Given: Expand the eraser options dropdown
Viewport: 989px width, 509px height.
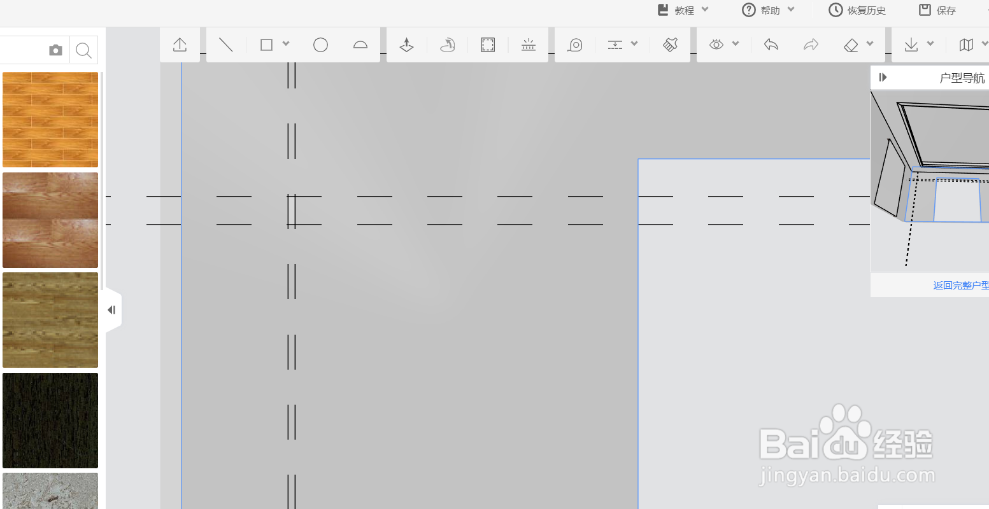Looking at the screenshot, I should tap(871, 44).
